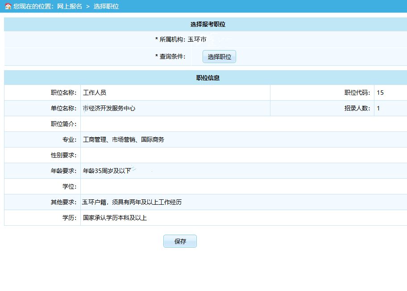Click the 年龄35周岁及以下 age requirement
The image size is (407, 291).
(x=107, y=171)
